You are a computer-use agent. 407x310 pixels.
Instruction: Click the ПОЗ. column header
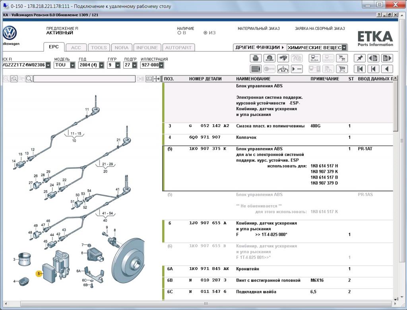[169, 79]
